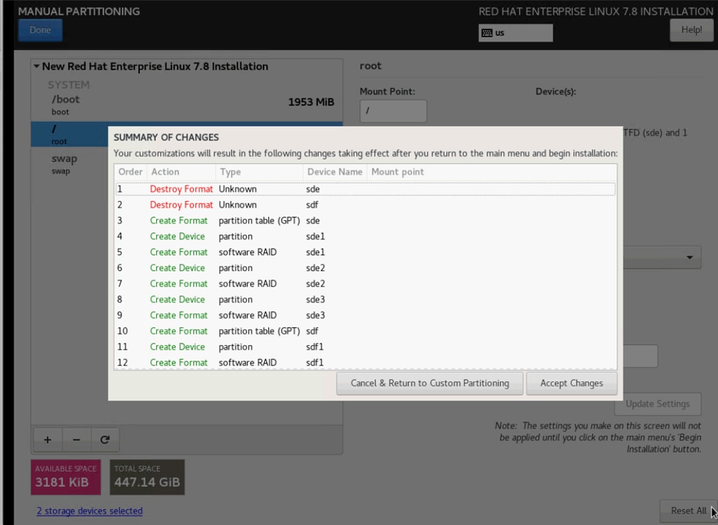Select row 7 Create Format software RAID sde2
This screenshot has height=525, width=718.
coord(365,284)
